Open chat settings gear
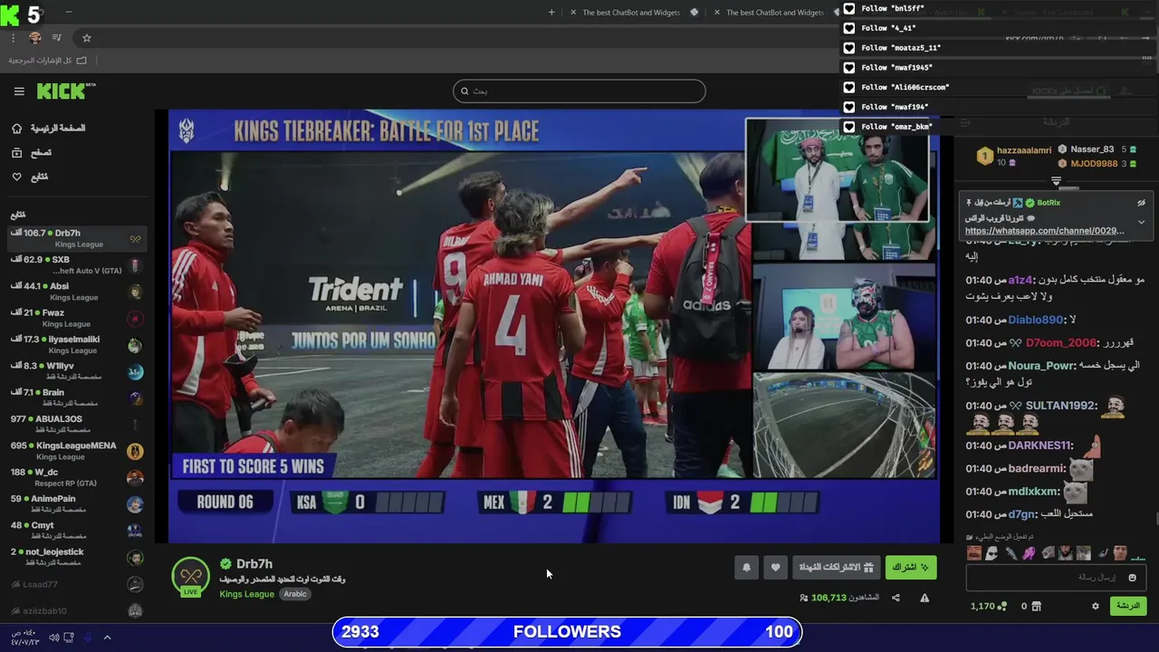This screenshot has width=1159, height=652. [1096, 606]
